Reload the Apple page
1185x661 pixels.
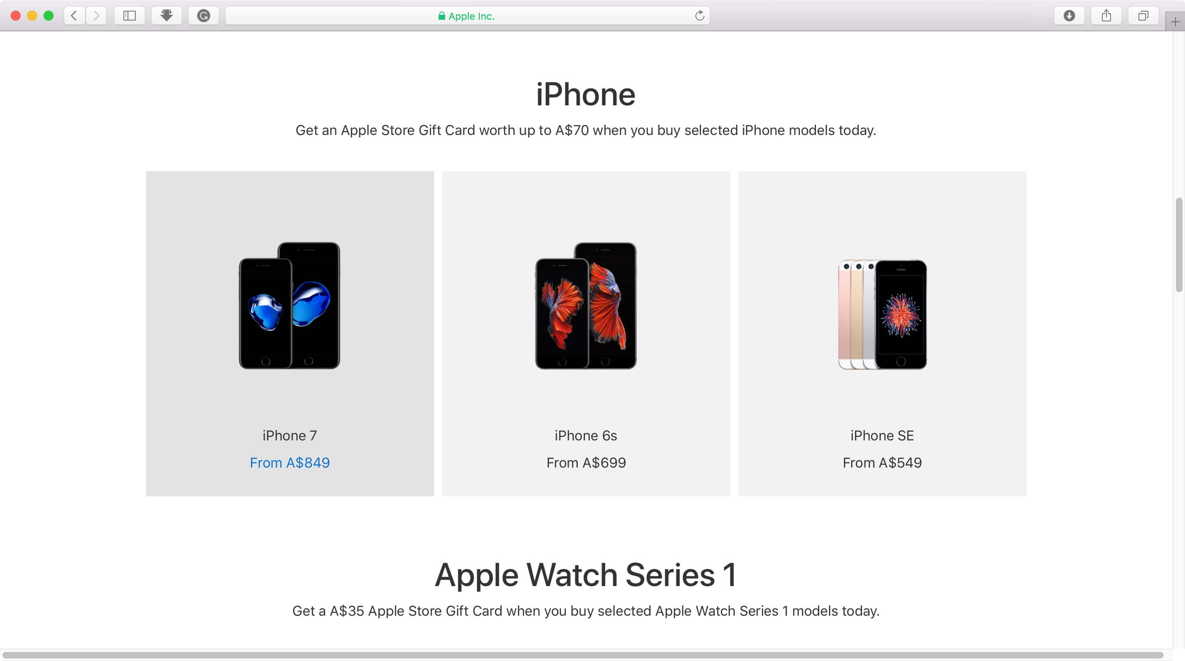(x=699, y=16)
